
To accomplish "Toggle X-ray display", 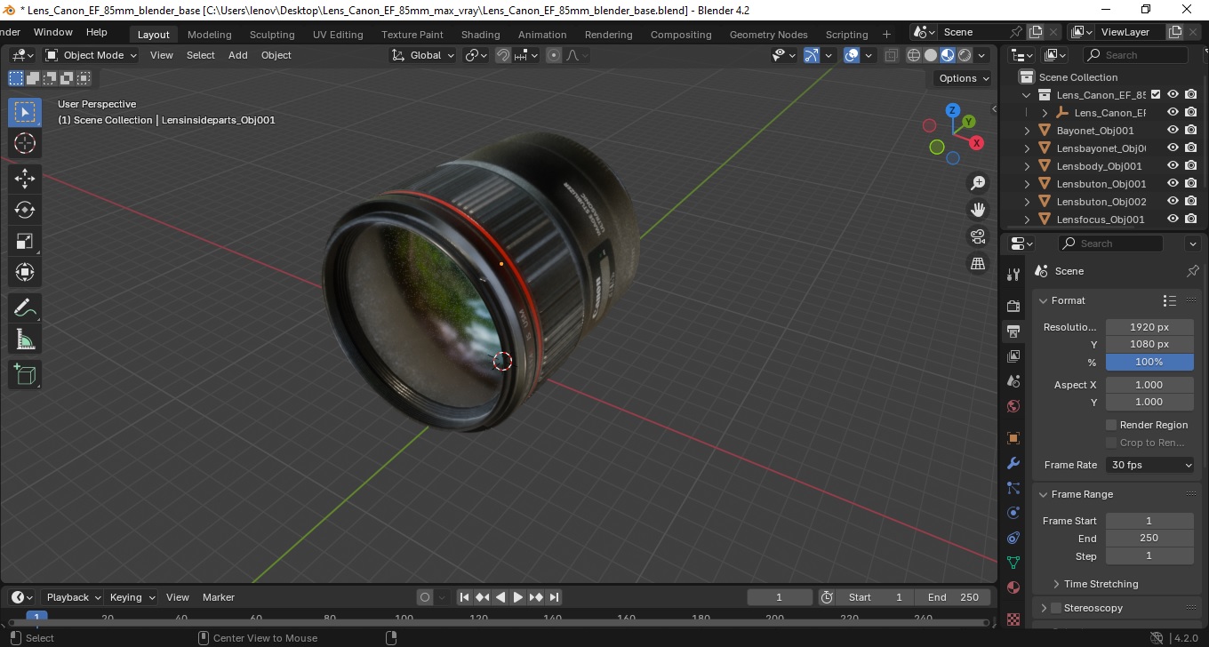I will (892, 55).
